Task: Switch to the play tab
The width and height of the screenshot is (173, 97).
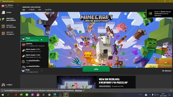Action: coord(24,10)
